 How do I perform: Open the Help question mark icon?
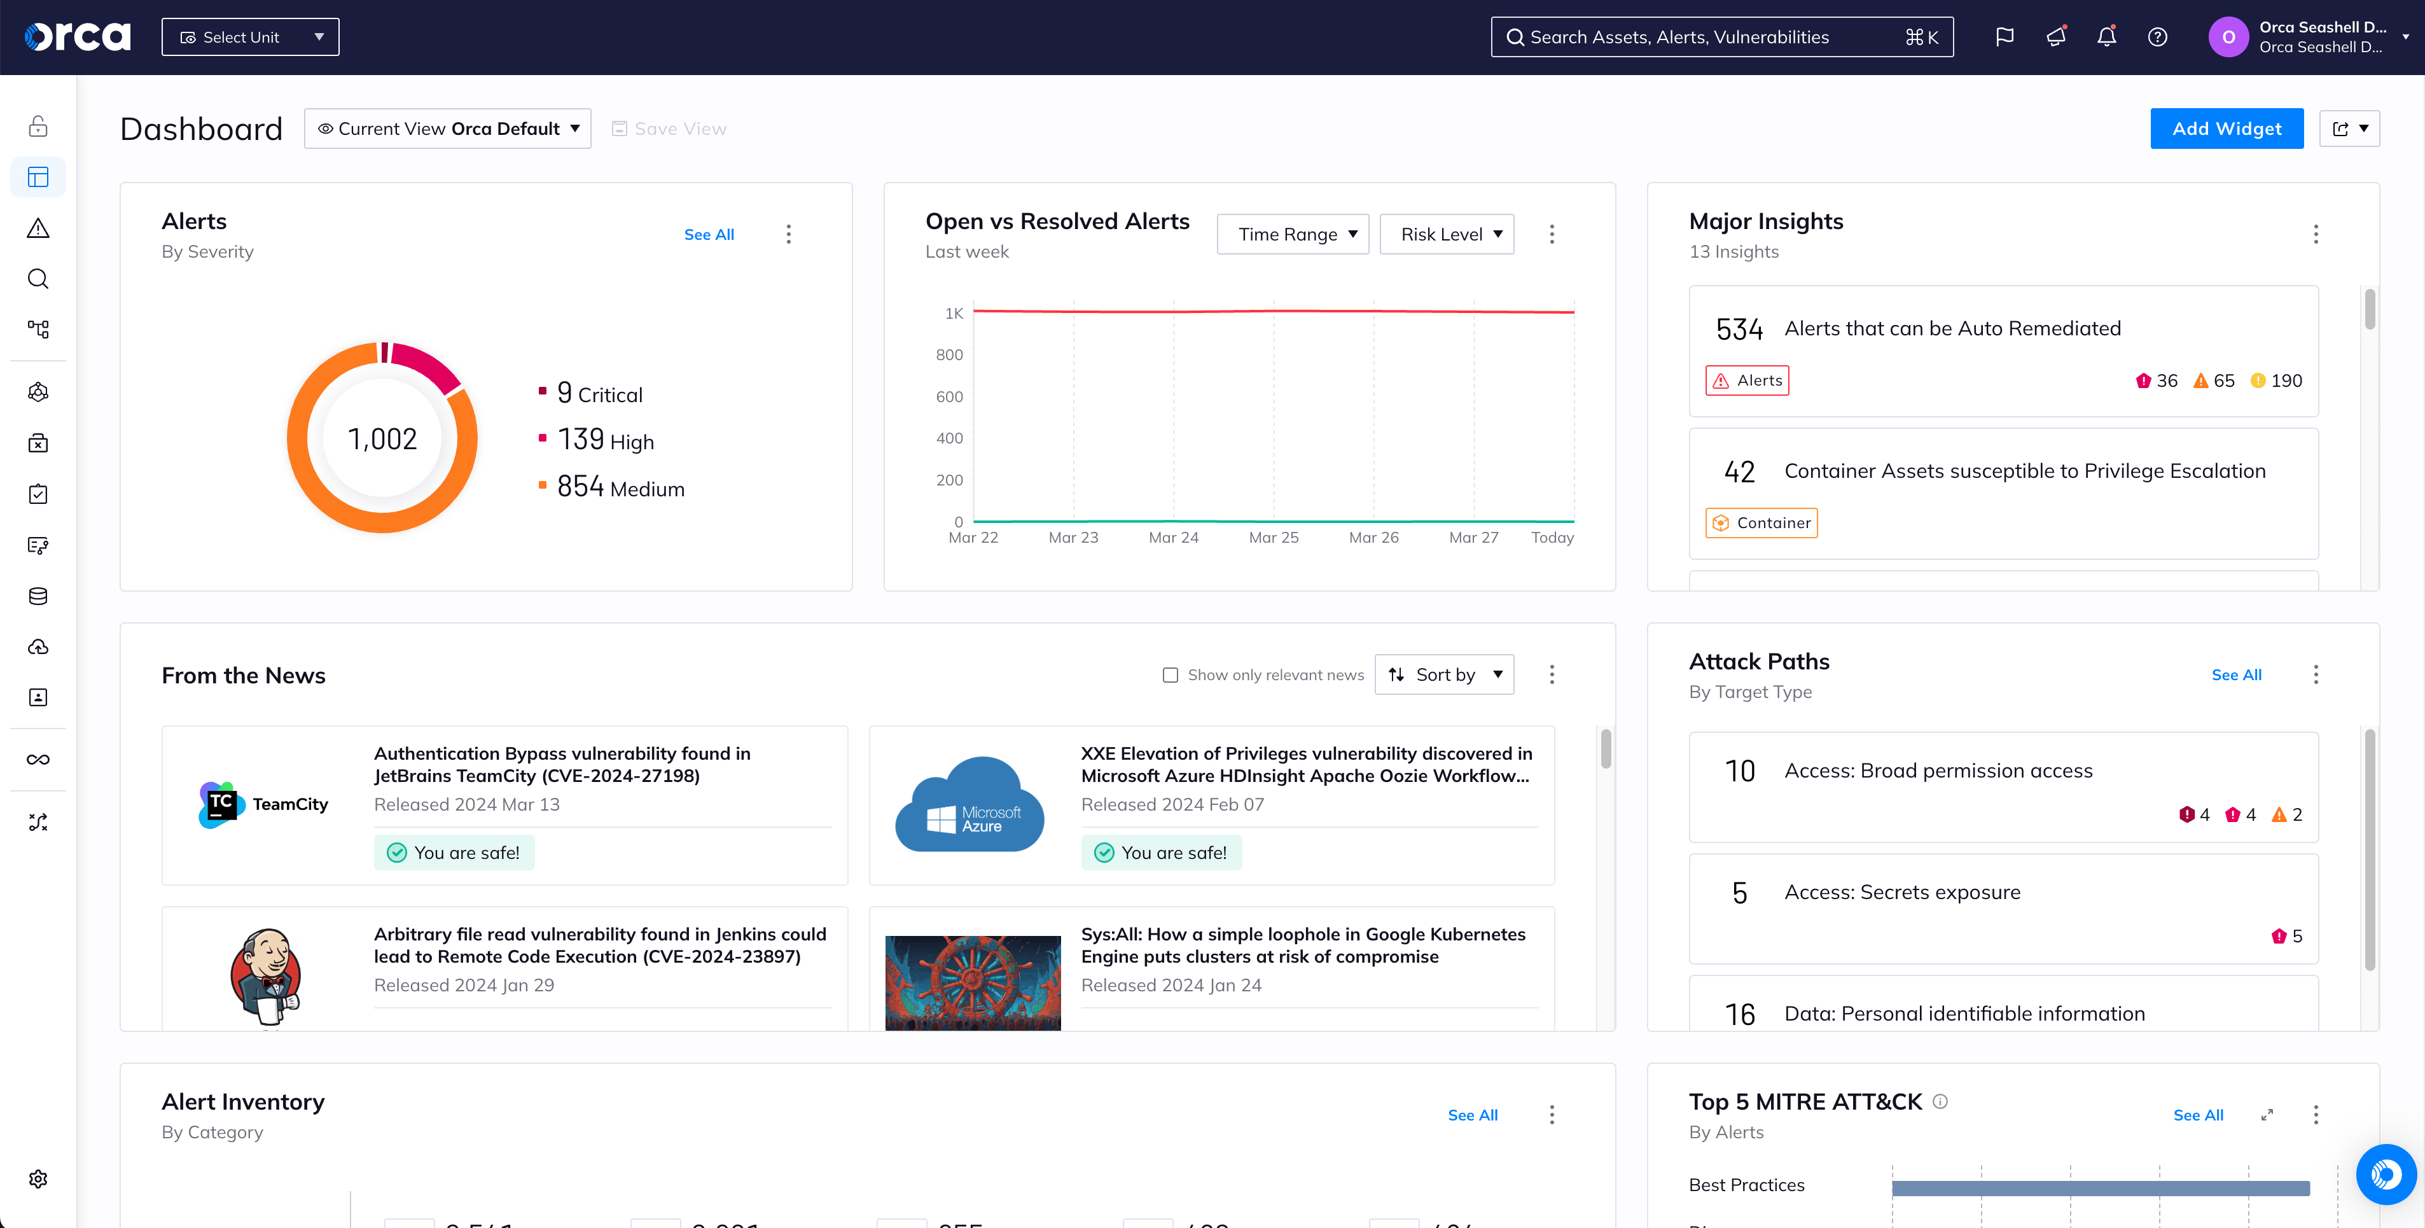click(x=2157, y=37)
